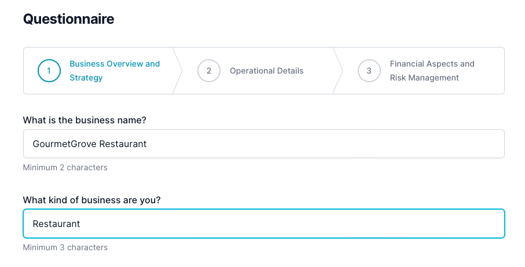
Task: Place cursor on the word "GourmetGrove"
Action: [64, 144]
